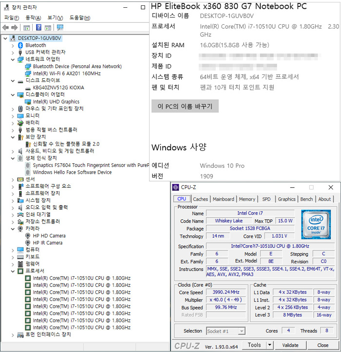Select the DESKTOP-1GUVB0V computer root icon

tap(13, 38)
